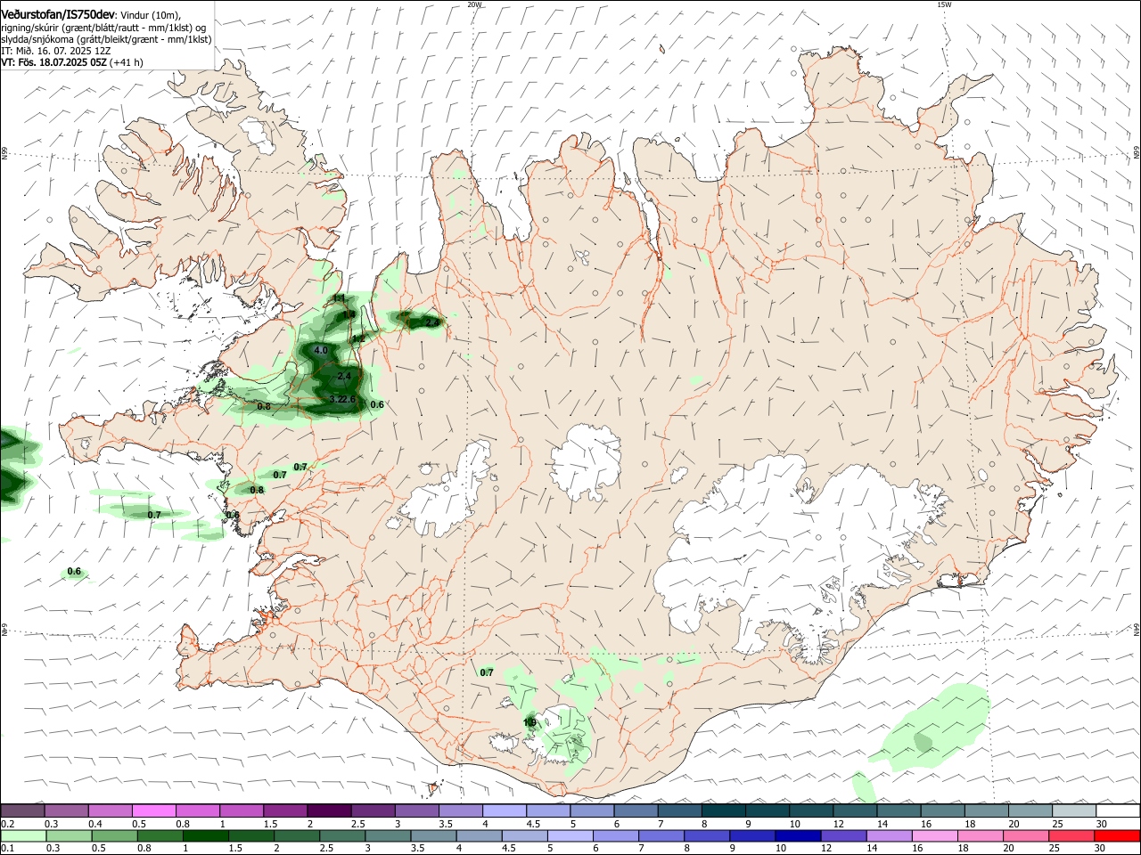Click the palest green swatch in the rain legend
This screenshot has width=1141, height=855.
(x=23, y=835)
